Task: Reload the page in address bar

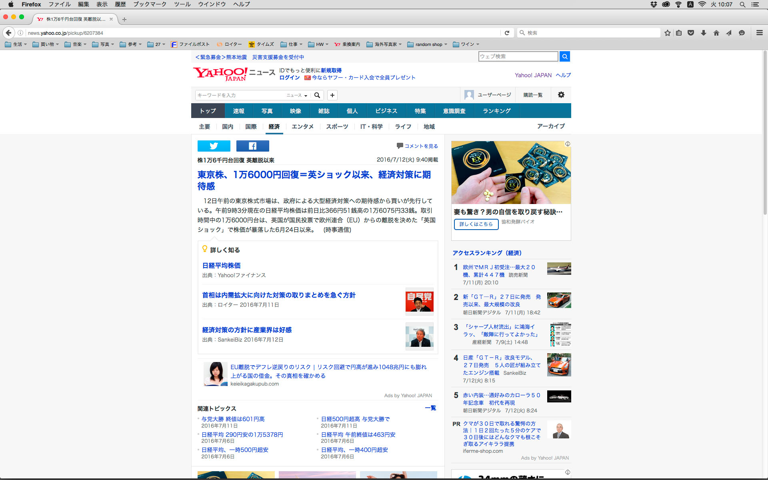Action: point(507,33)
